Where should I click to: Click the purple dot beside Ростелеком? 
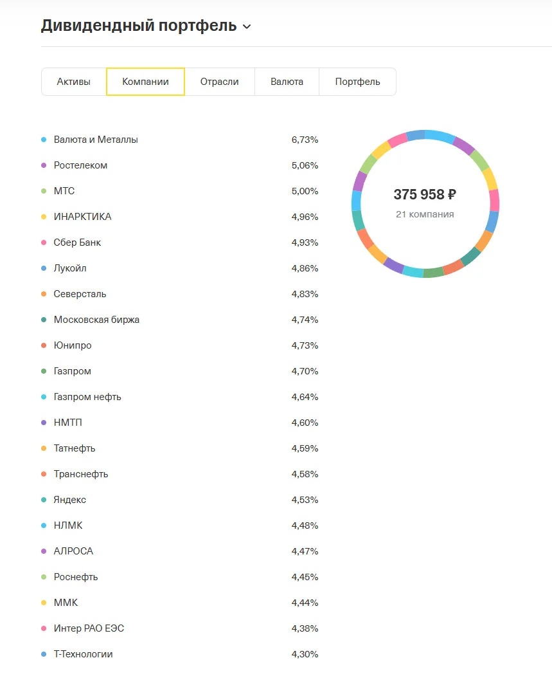click(44, 165)
